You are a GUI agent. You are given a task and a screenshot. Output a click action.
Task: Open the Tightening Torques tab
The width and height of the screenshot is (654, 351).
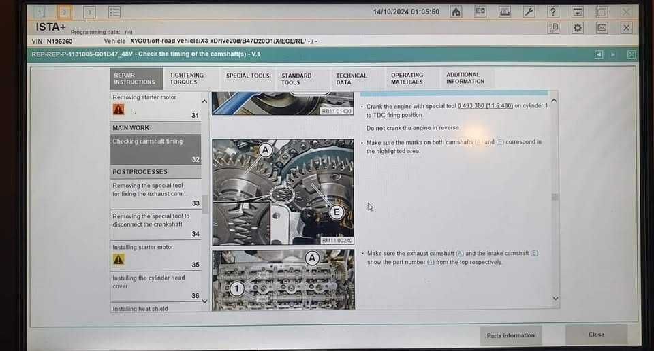pyautogui.click(x=191, y=79)
